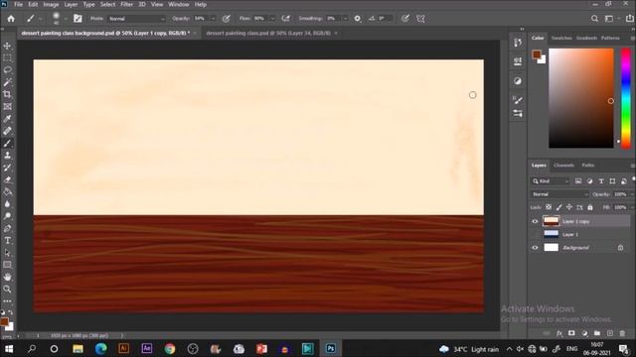Switch to the dessert painting class.psd document tab
Screen dimensions: 636x357
pos(268,33)
